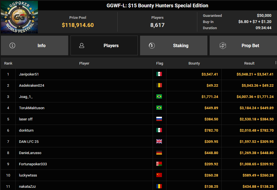Click the tournament title GGWF-L Bounty Hunters
The image size is (277, 190).
(x=157, y=6)
